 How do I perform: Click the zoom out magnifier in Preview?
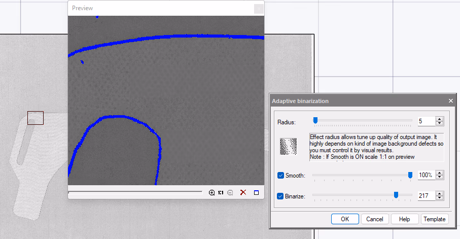230,193
